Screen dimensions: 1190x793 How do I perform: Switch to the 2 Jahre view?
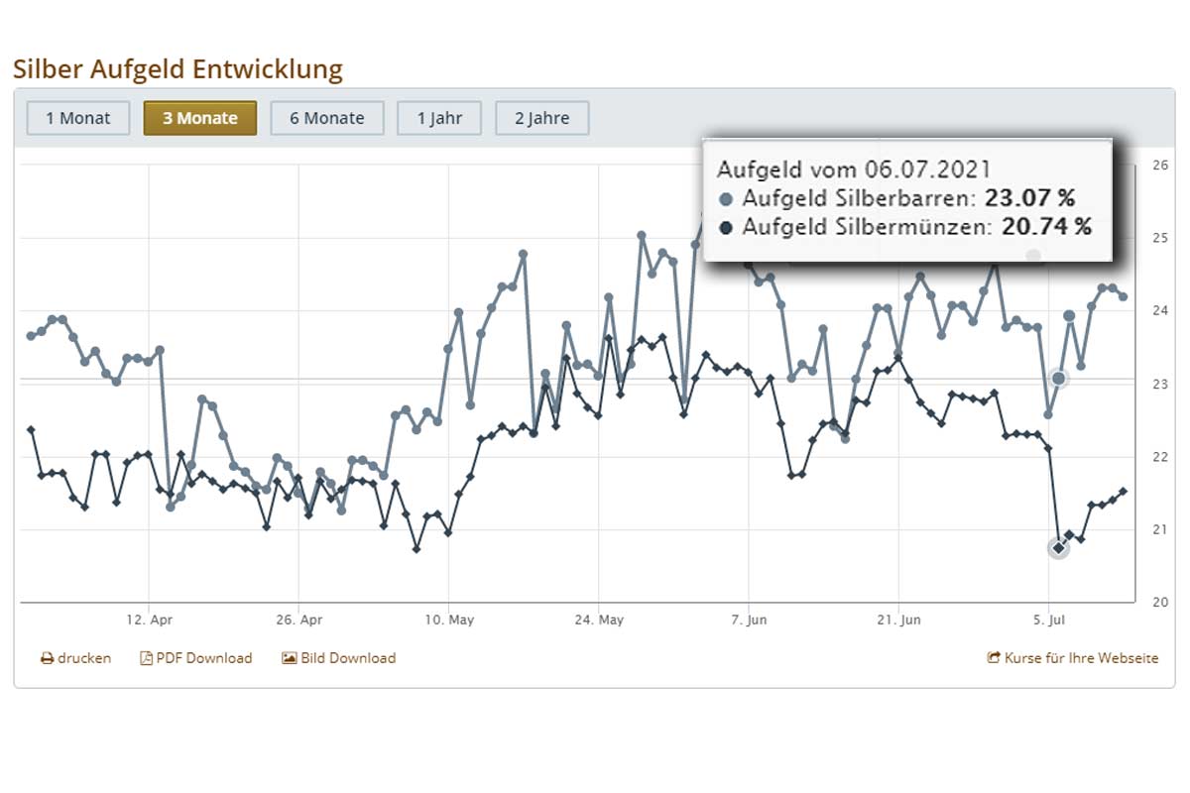(x=541, y=118)
